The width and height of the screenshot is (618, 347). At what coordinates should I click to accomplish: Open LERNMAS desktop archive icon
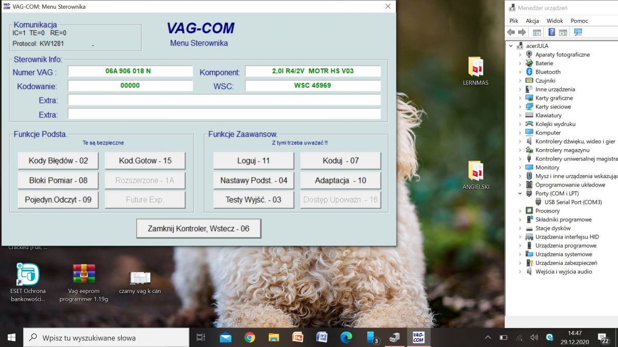tap(475, 71)
